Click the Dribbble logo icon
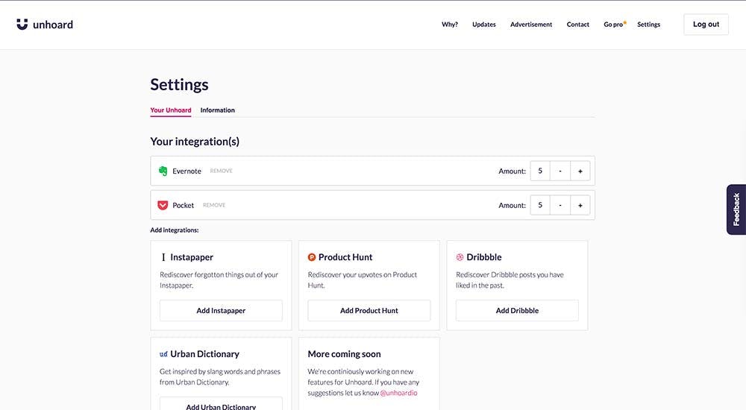Screen dimensions: 746x410 460,257
